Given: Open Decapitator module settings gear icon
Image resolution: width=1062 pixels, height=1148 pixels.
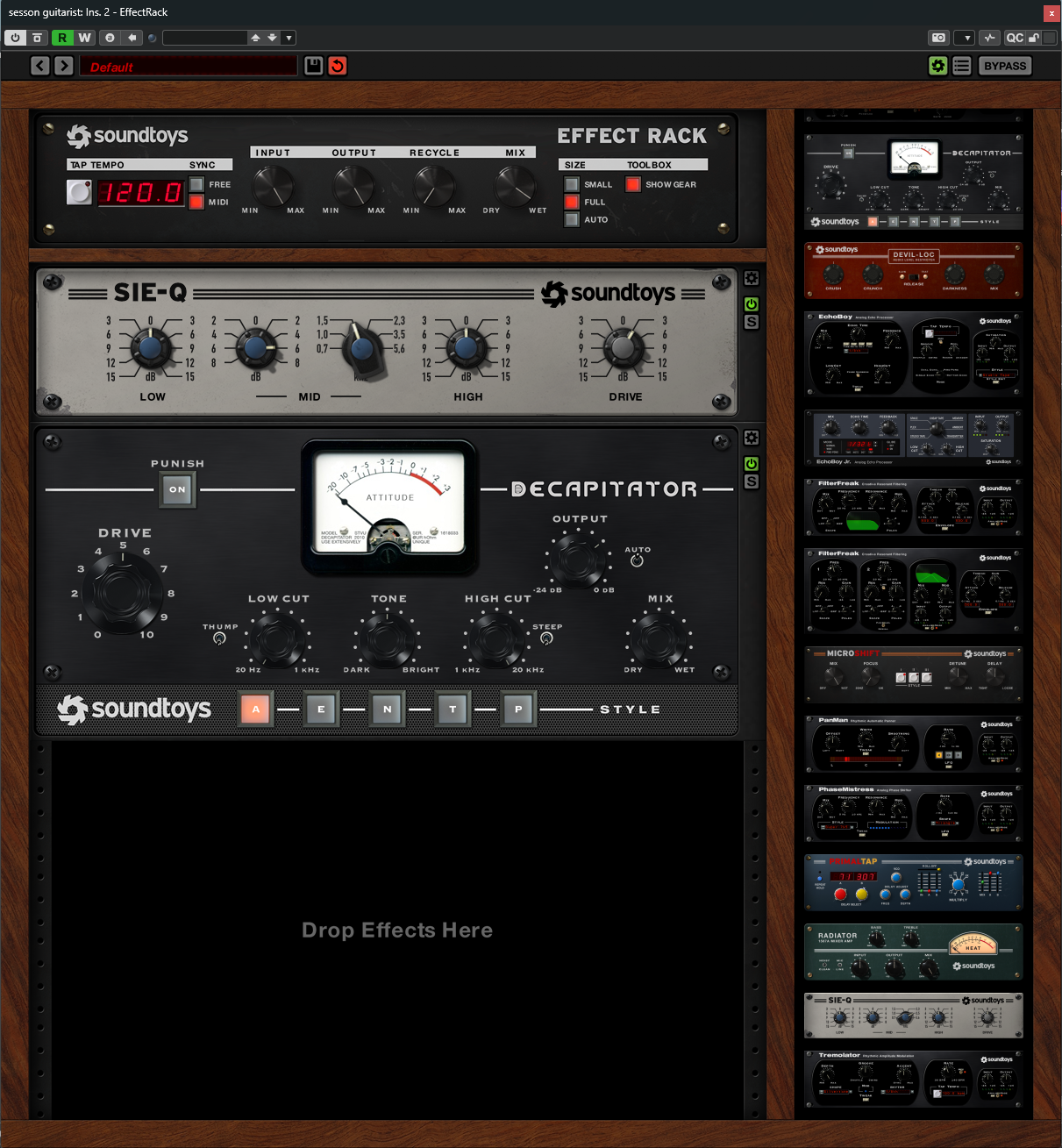Looking at the screenshot, I should (x=752, y=438).
